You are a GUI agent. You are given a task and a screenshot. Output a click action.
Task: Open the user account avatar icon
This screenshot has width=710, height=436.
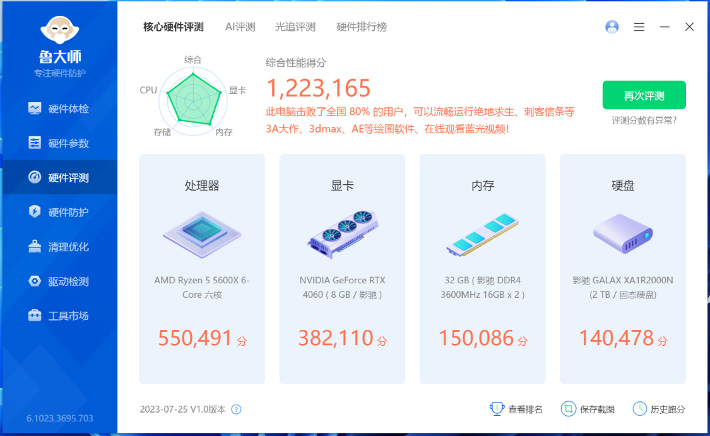point(612,27)
